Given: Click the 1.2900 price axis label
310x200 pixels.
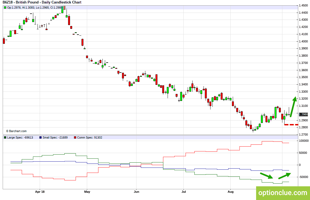Looking at the screenshot, I should click(304, 120).
